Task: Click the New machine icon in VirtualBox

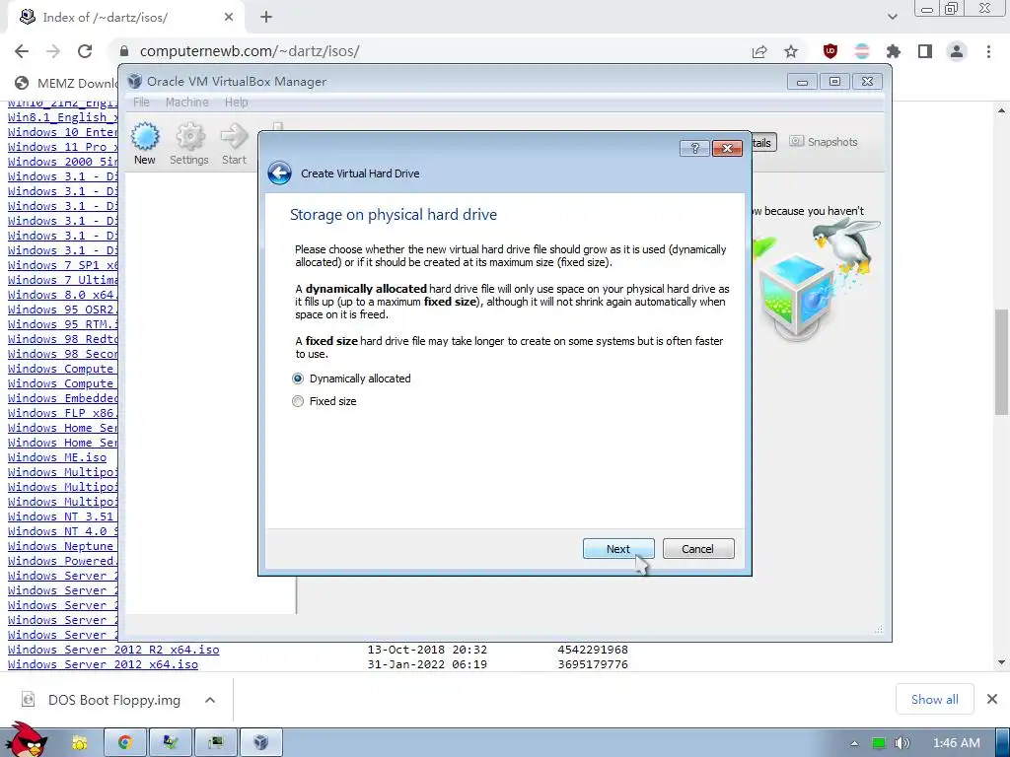Action: tap(145, 144)
